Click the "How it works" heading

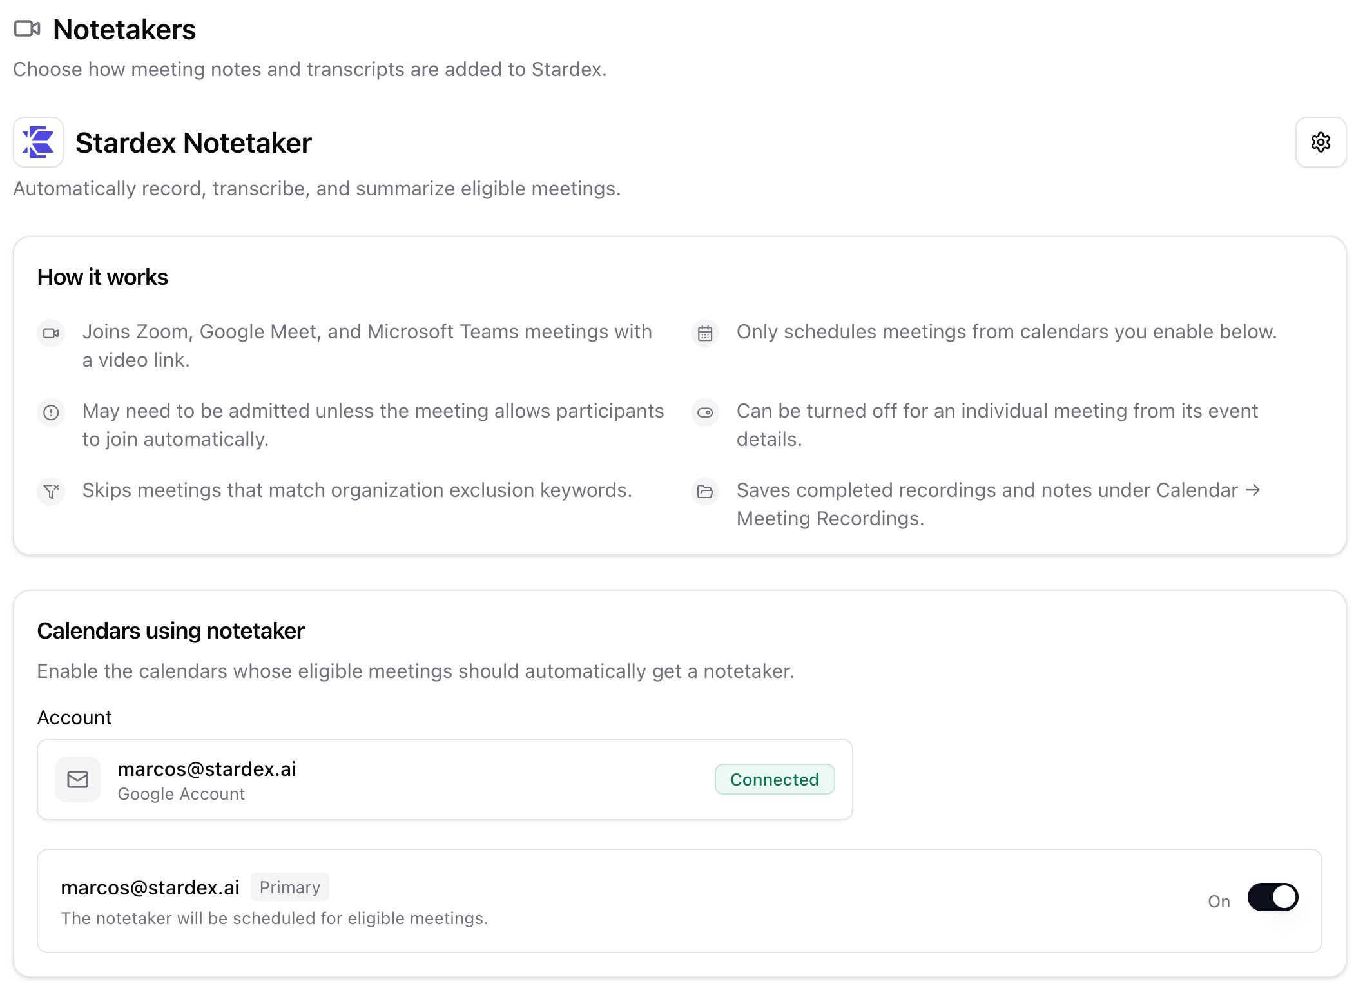(102, 277)
